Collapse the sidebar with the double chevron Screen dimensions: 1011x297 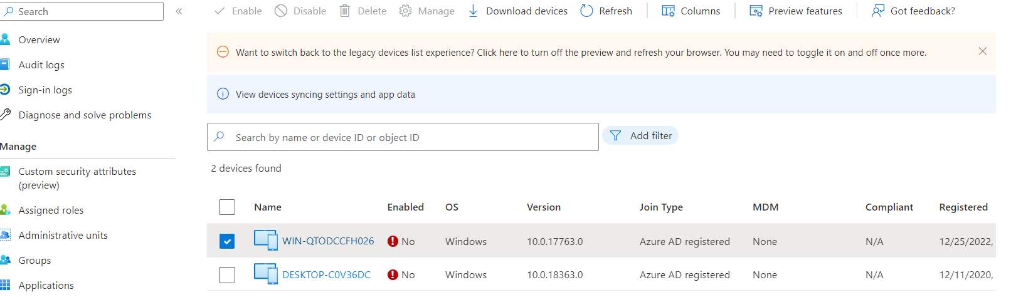(x=179, y=11)
